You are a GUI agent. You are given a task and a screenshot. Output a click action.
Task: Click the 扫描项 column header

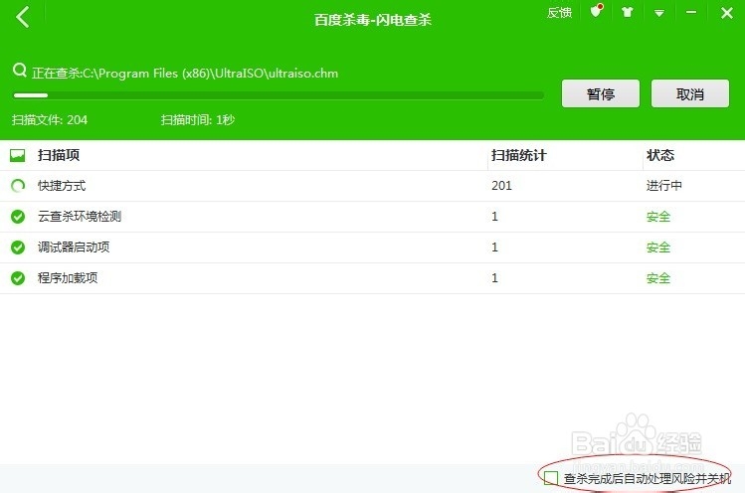coord(59,155)
